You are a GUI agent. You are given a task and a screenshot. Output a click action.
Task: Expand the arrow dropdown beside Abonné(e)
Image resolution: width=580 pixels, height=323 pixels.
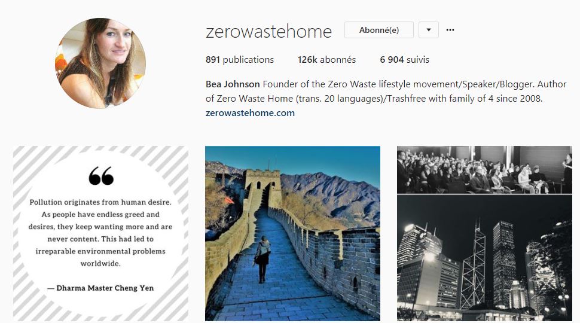[428, 30]
